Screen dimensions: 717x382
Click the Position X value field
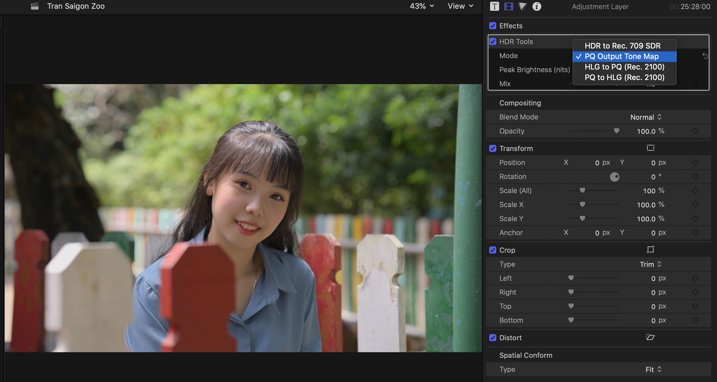pyautogui.click(x=597, y=163)
